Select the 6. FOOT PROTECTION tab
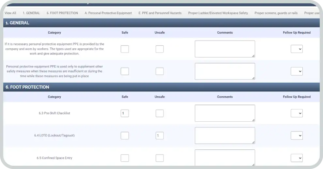Viewport: 323px width, 169px height. pos(62,13)
